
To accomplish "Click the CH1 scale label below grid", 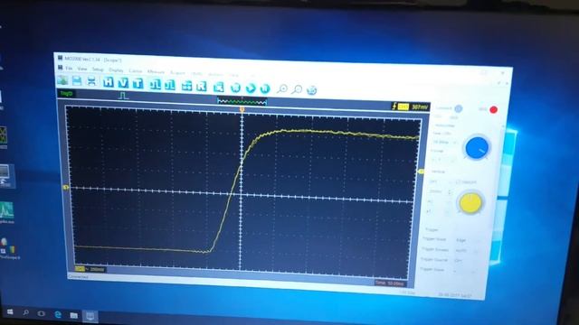I will [x=90, y=269].
